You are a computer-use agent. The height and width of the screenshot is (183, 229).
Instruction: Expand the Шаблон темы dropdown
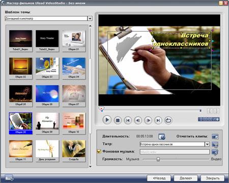tap(90, 18)
